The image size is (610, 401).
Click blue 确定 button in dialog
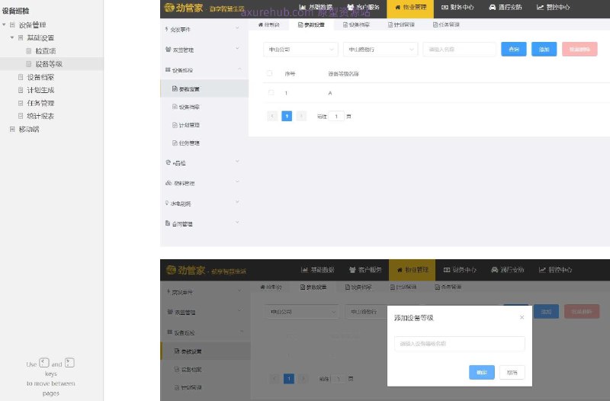pyautogui.click(x=482, y=372)
